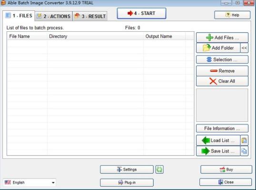Screen dimensions: 256x190
Task: Sort by File Name column header
Action: pos(28,36)
